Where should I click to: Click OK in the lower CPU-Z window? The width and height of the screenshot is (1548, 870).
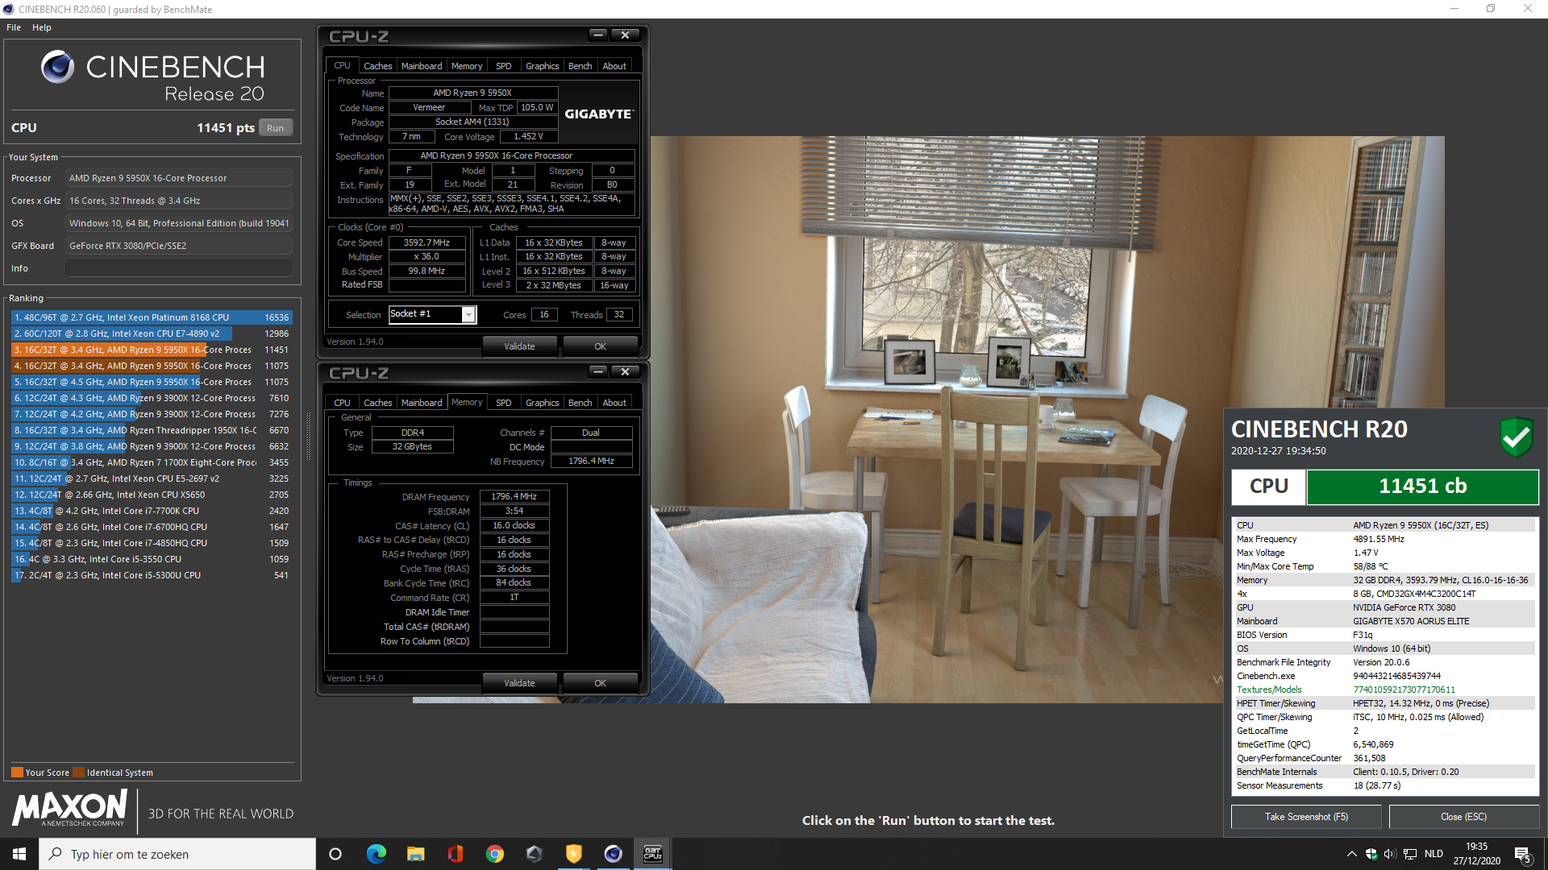600,683
